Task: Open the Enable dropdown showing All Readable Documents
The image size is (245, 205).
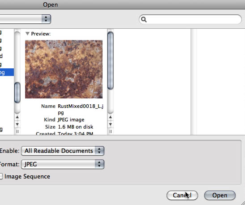Action: pos(63,151)
